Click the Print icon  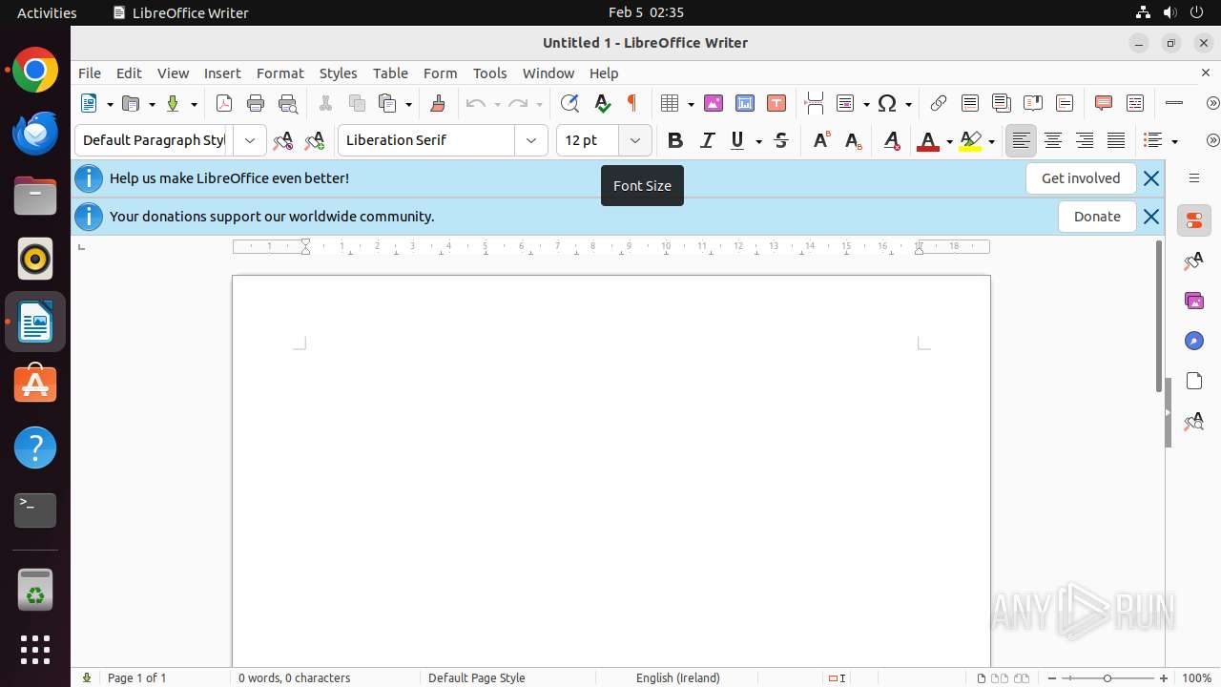256,104
